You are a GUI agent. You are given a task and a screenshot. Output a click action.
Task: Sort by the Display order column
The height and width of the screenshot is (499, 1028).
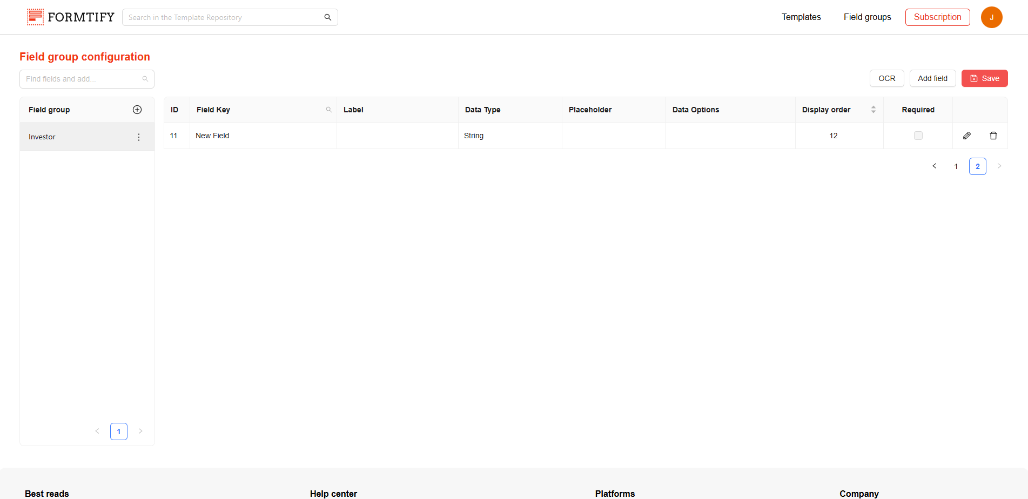point(873,110)
